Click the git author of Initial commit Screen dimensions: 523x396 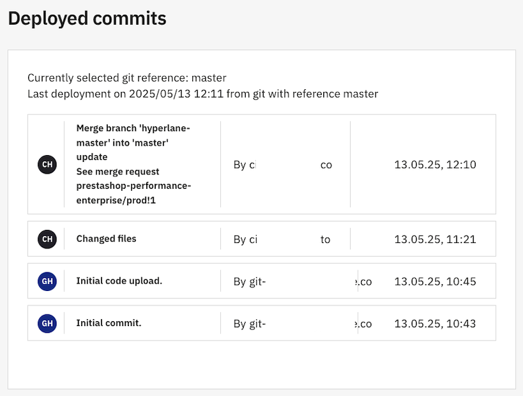302,324
